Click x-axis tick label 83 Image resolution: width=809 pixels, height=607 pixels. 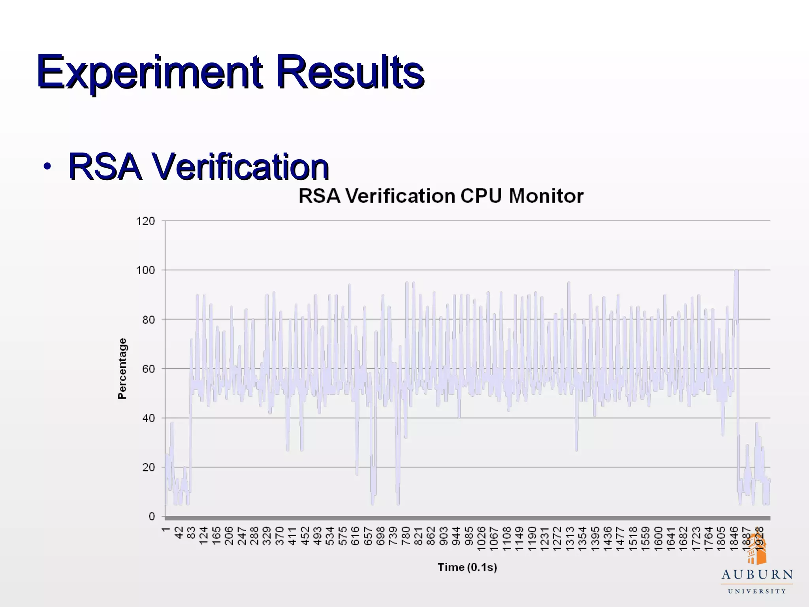[191, 532]
